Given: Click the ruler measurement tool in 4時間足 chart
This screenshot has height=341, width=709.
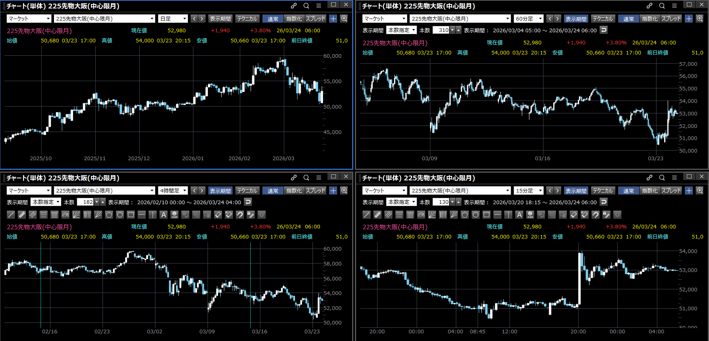Looking at the screenshot, I should click(22, 215).
